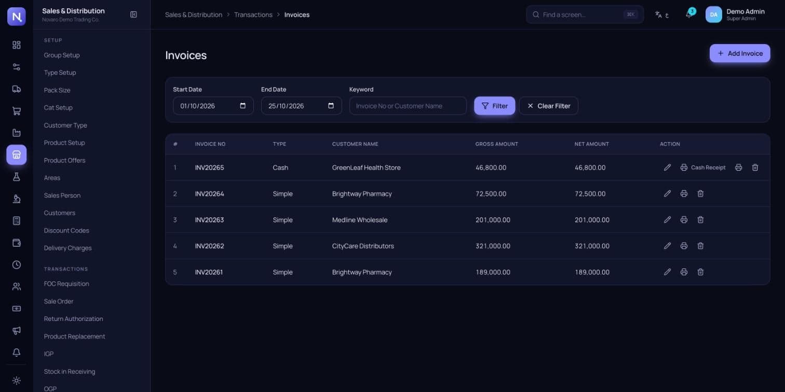Click the Clear Filter button
The height and width of the screenshot is (392, 785).
coord(548,106)
